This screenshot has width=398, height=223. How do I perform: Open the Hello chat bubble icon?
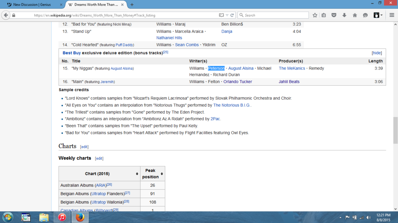tap(365, 15)
